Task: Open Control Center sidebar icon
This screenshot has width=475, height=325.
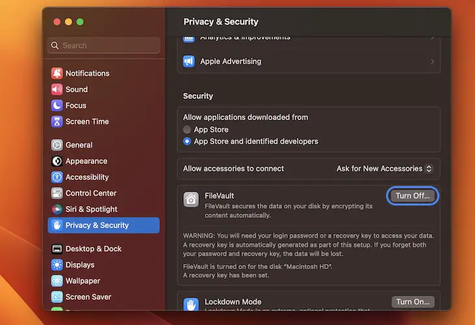Action: point(57,193)
